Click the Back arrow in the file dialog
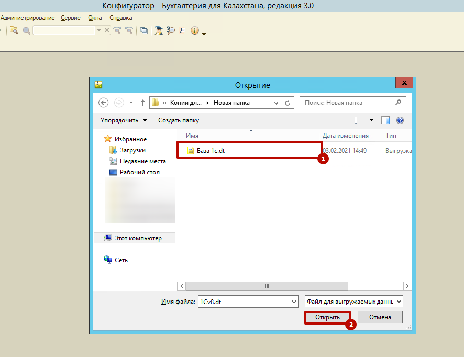 click(x=103, y=103)
